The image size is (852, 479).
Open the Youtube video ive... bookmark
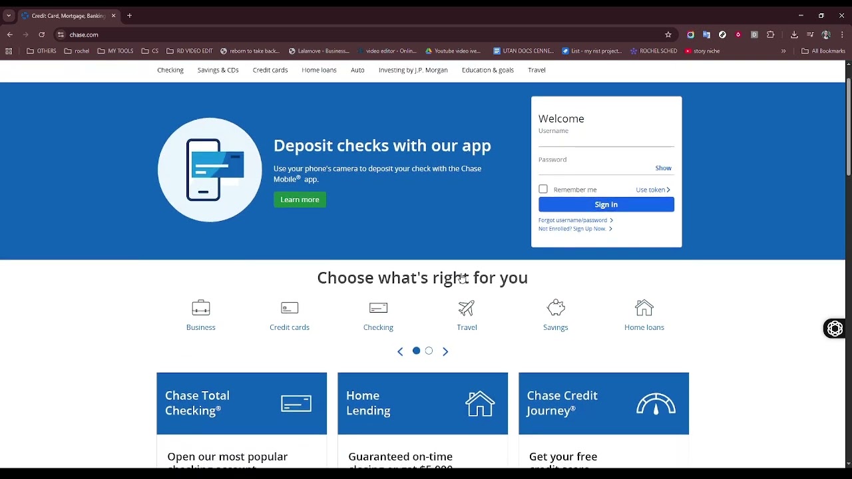[453, 51]
